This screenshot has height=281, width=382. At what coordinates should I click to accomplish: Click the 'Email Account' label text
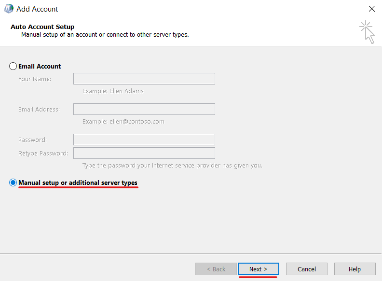(x=40, y=66)
